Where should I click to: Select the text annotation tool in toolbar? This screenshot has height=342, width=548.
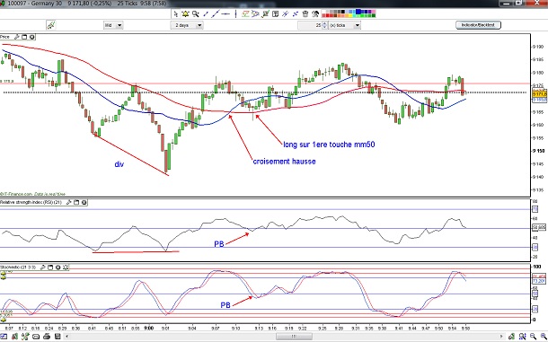[275, 14]
